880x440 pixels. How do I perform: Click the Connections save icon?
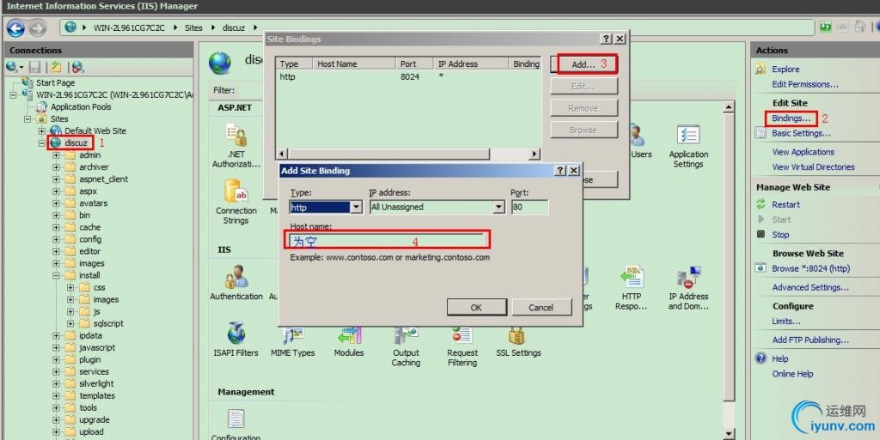point(34,67)
